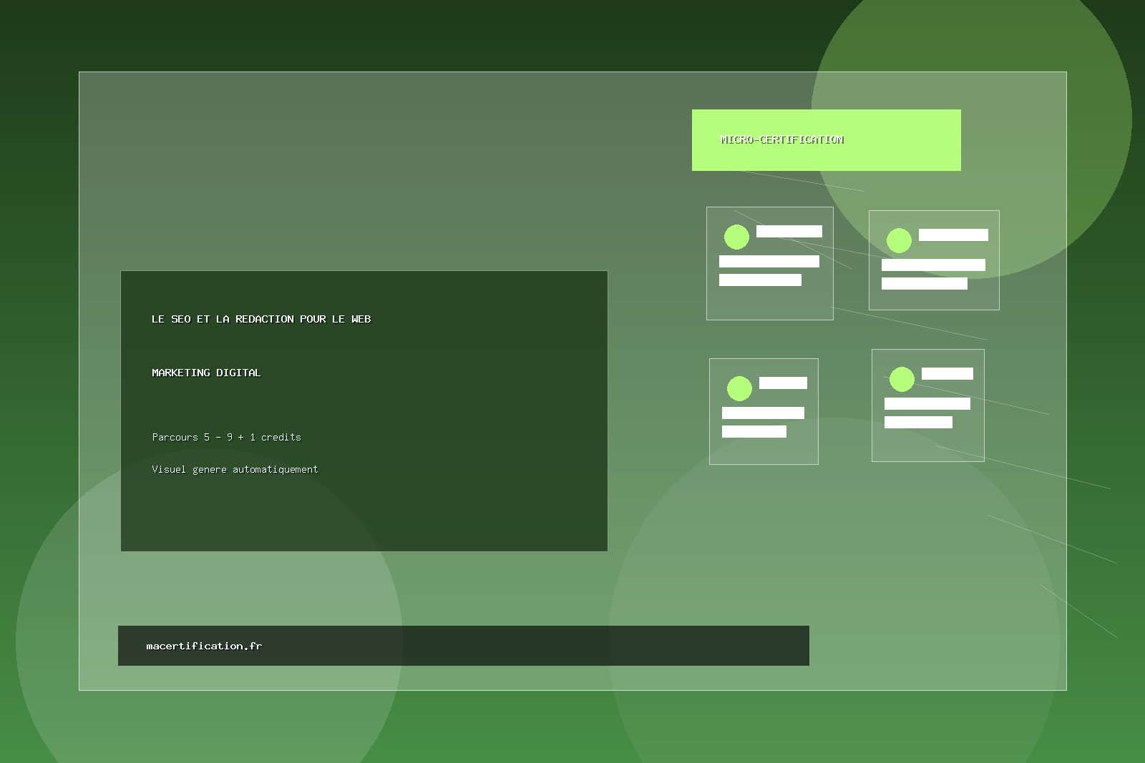Click the title bar beside the upper-right card's circle
The height and width of the screenshot is (763, 1145).
[x=953, y=235]
